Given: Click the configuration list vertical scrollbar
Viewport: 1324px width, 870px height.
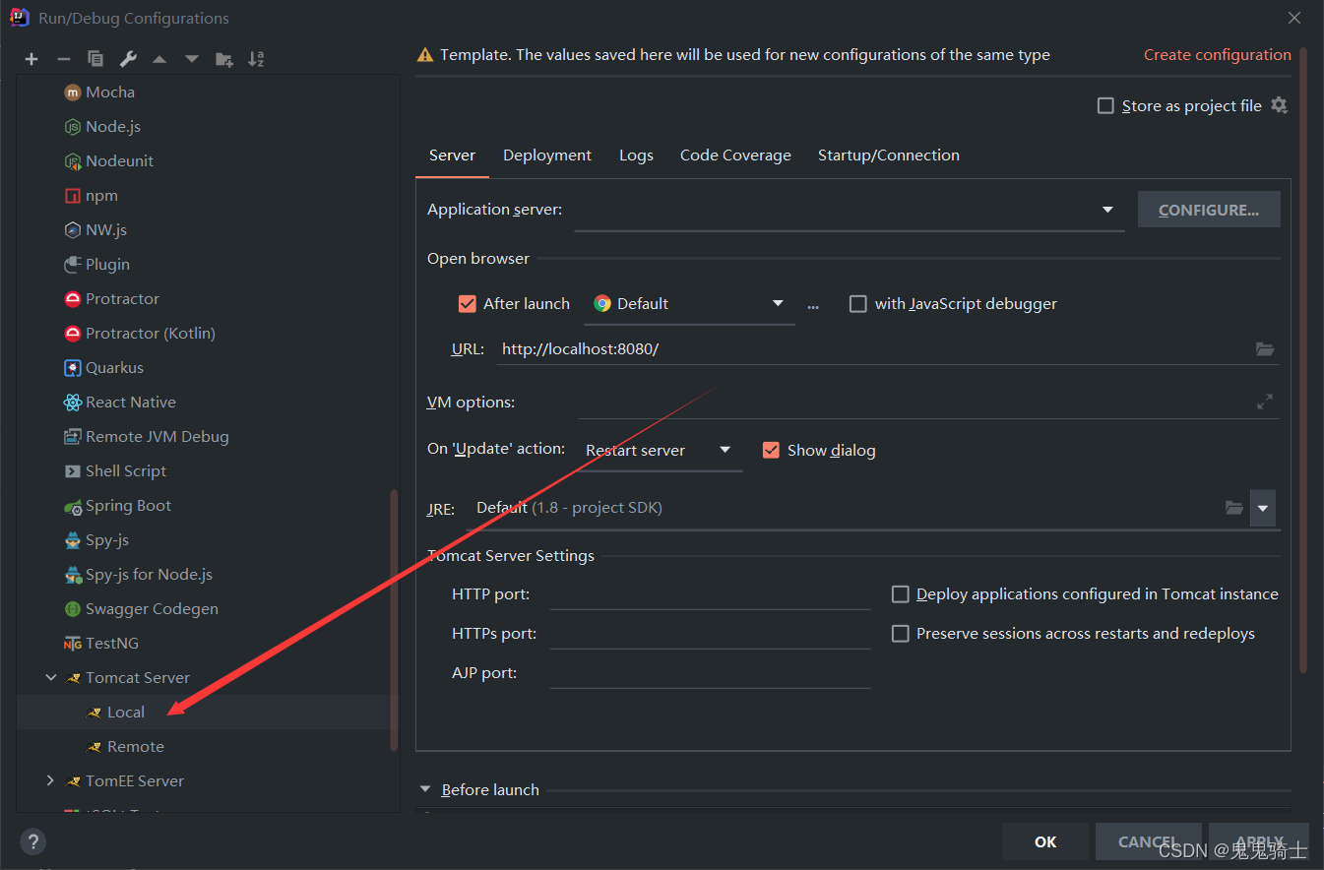Looking at the screenshot, I should pyautogui.click(x=394, y=620).
